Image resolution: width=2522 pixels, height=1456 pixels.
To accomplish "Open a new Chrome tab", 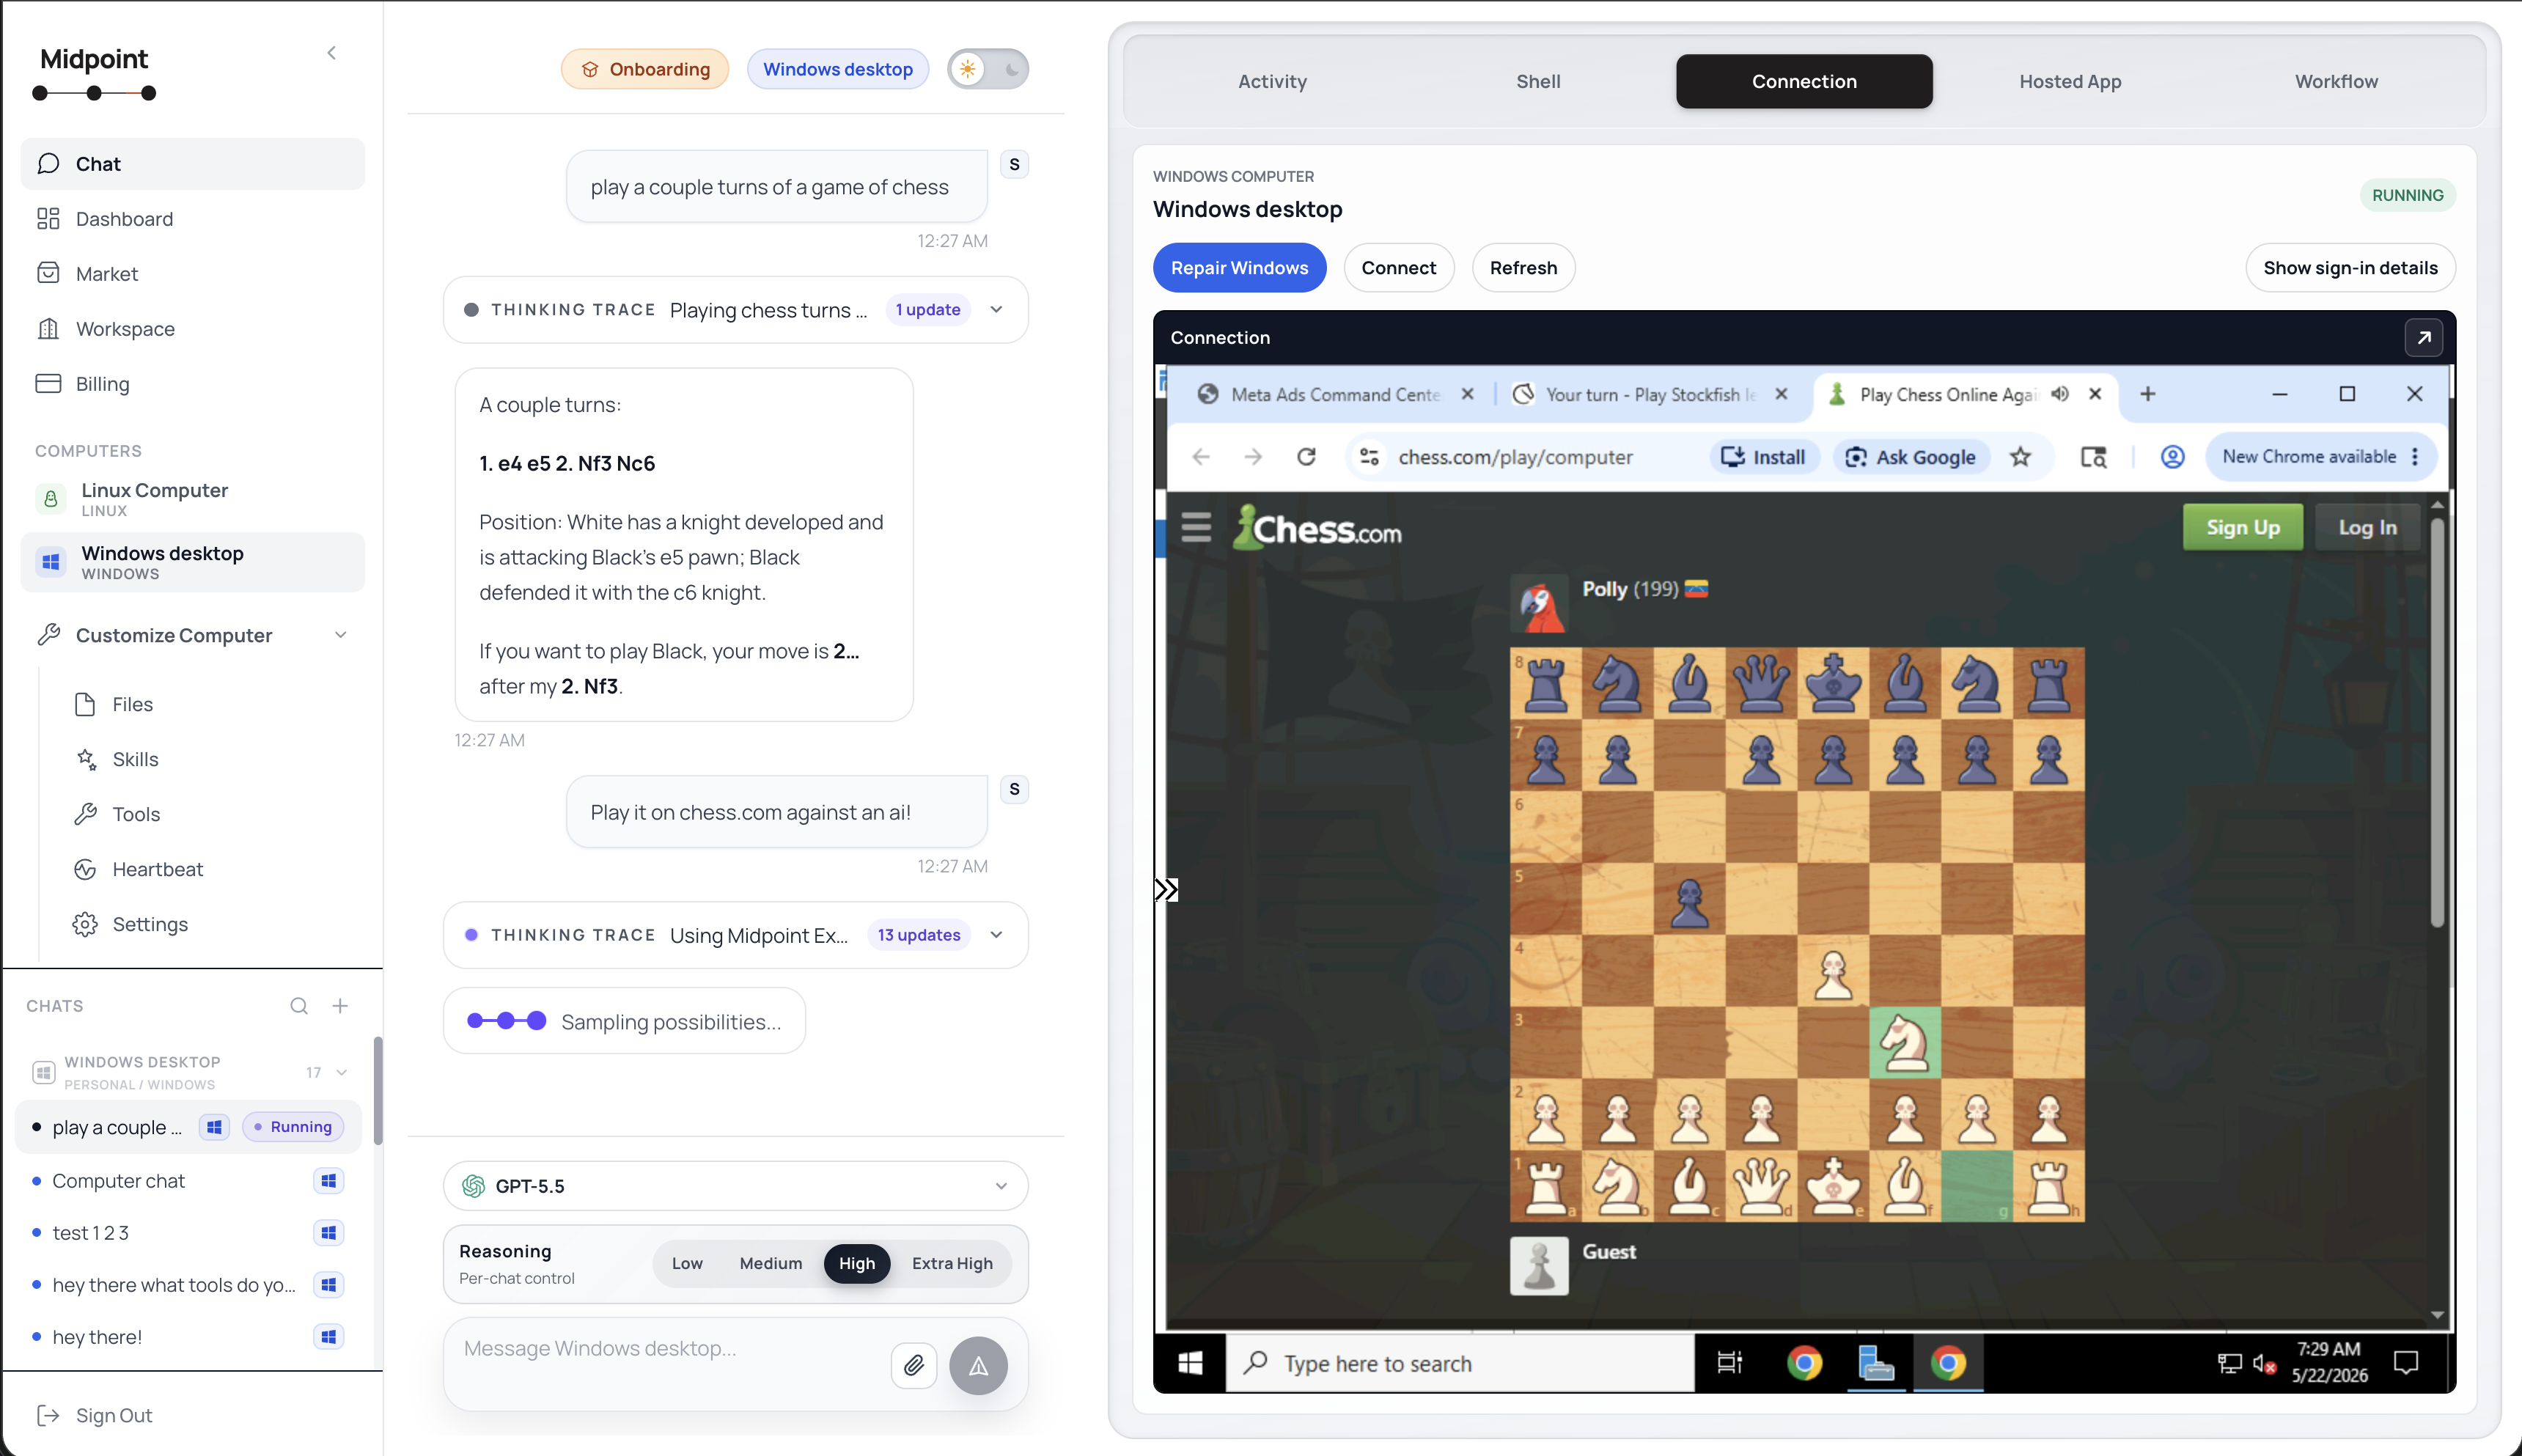I will (x=2147, y=394).
